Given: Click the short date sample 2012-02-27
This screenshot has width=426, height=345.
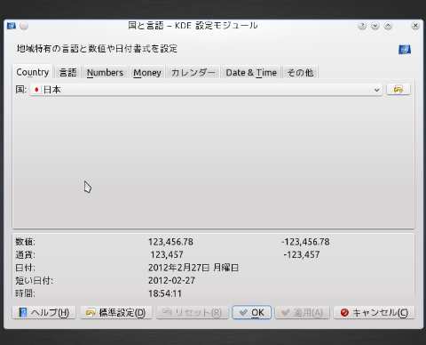Looking at the screenshot, I should click(x=171, y=280).
